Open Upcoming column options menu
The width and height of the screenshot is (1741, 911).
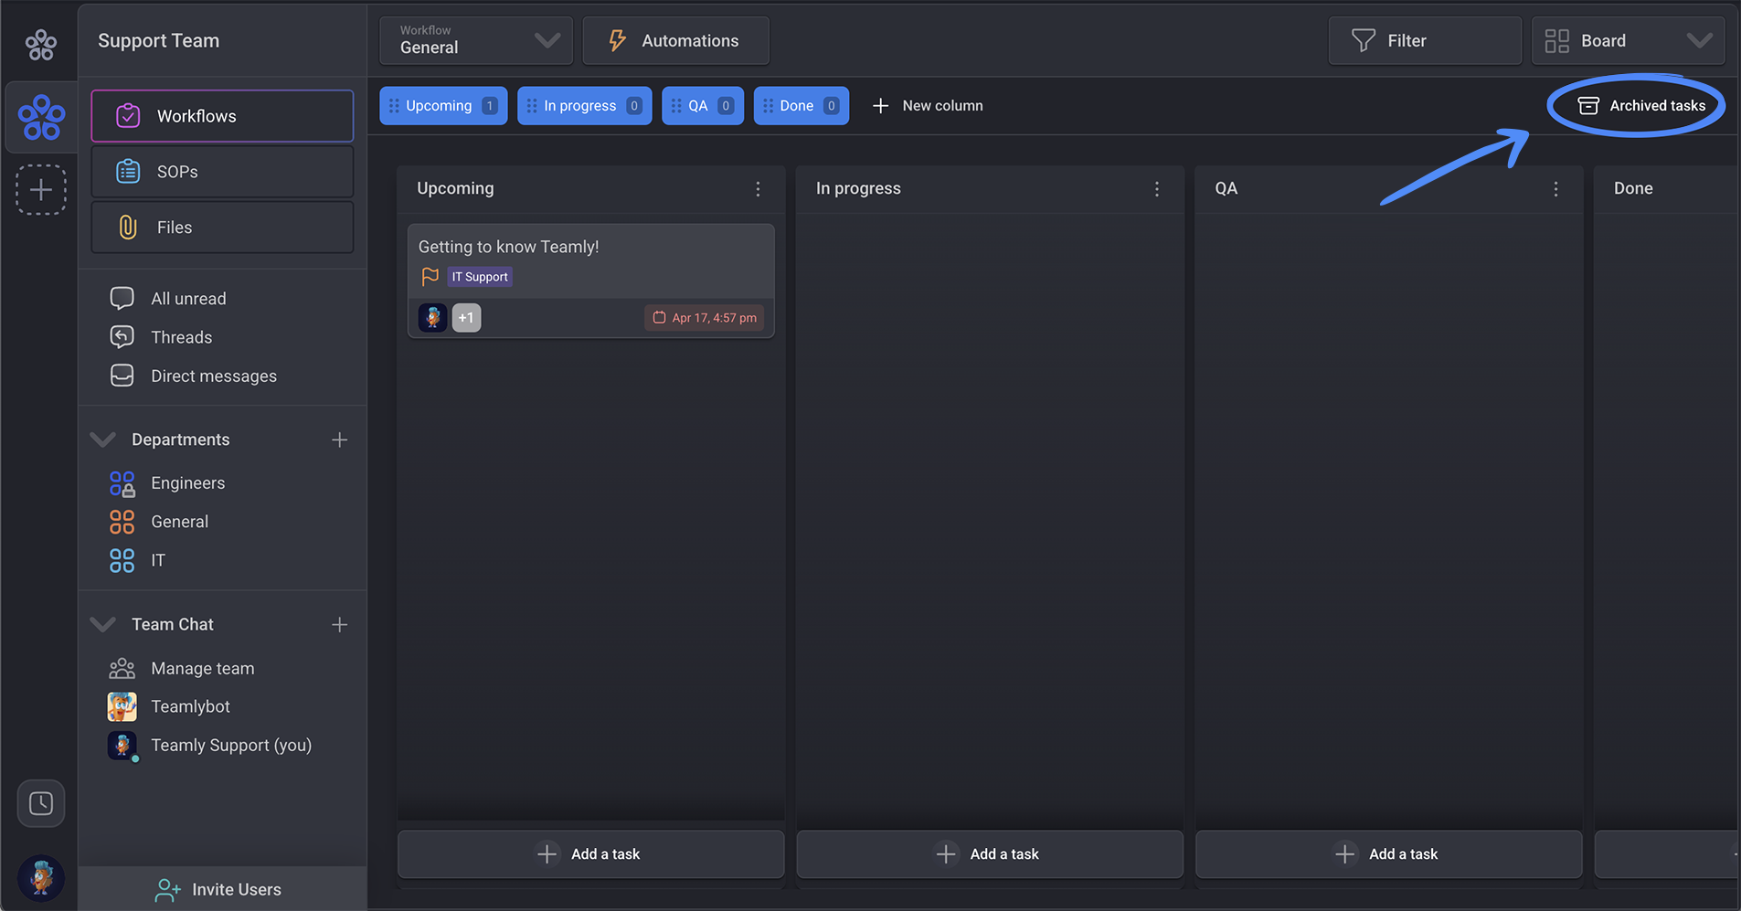pyautogui.click(x=758, y=188)
